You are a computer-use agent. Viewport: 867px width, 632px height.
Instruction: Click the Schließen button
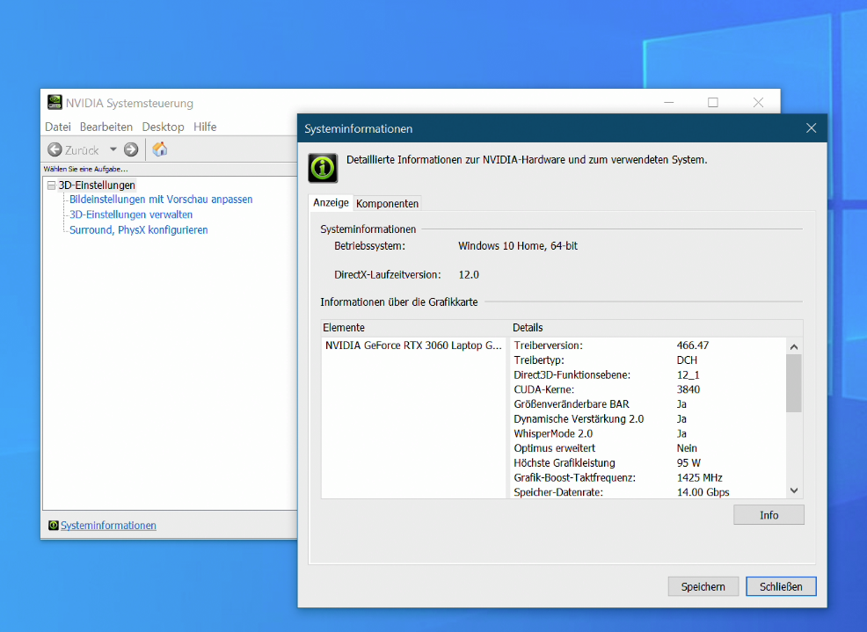781,586
